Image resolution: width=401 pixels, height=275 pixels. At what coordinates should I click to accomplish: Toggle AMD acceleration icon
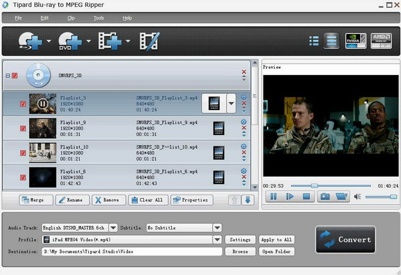coord(381,41)
